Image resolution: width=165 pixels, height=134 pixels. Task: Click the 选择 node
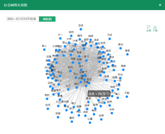[91, 40]
